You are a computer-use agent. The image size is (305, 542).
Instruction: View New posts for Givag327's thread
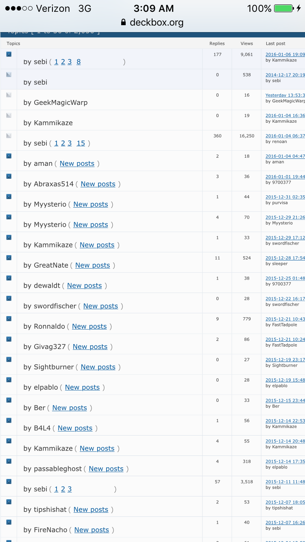point(90,347)
